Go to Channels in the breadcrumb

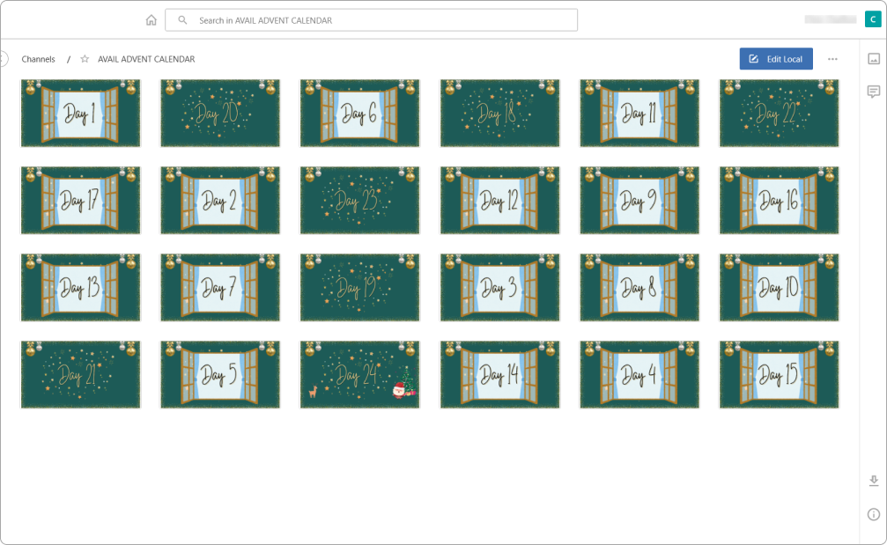[x=39, y=59]
